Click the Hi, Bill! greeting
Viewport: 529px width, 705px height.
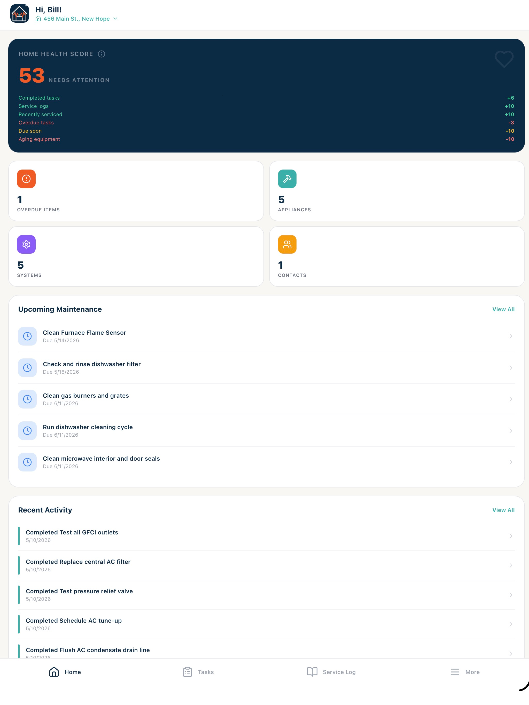[48, 10]
